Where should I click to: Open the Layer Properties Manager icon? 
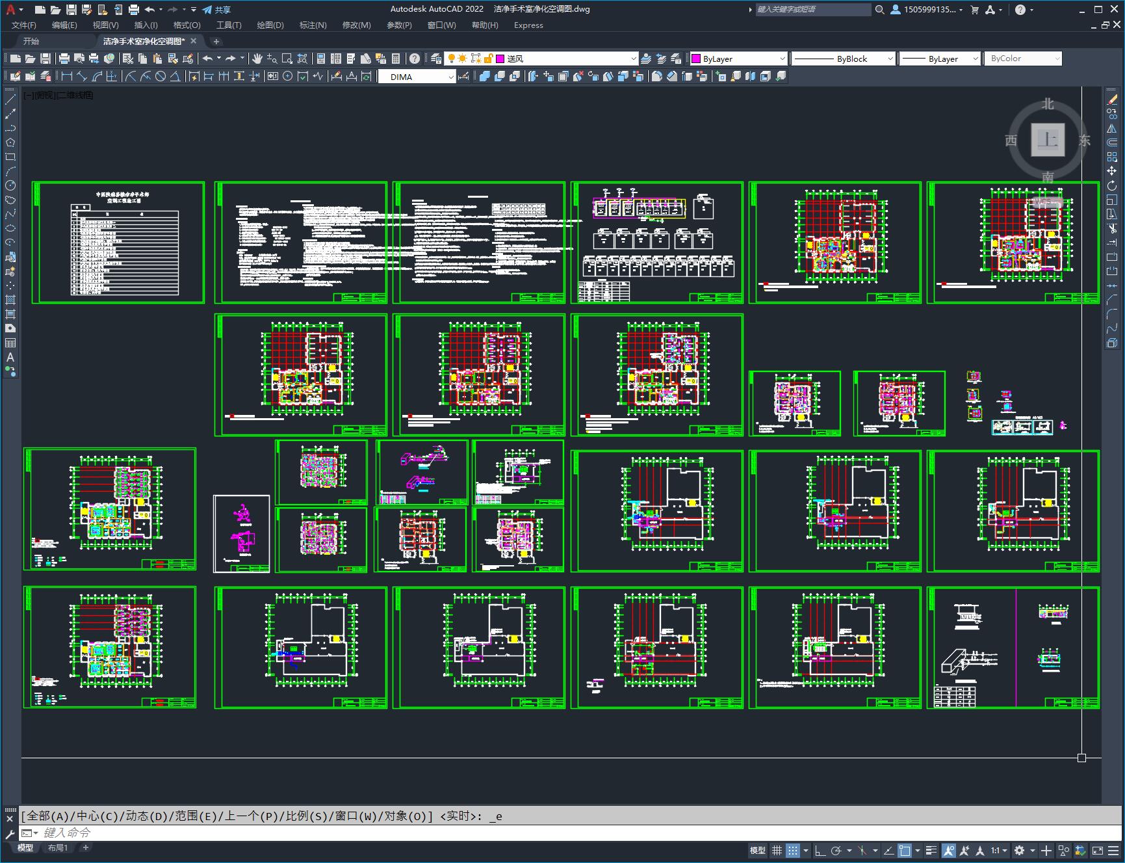(436, 59)
